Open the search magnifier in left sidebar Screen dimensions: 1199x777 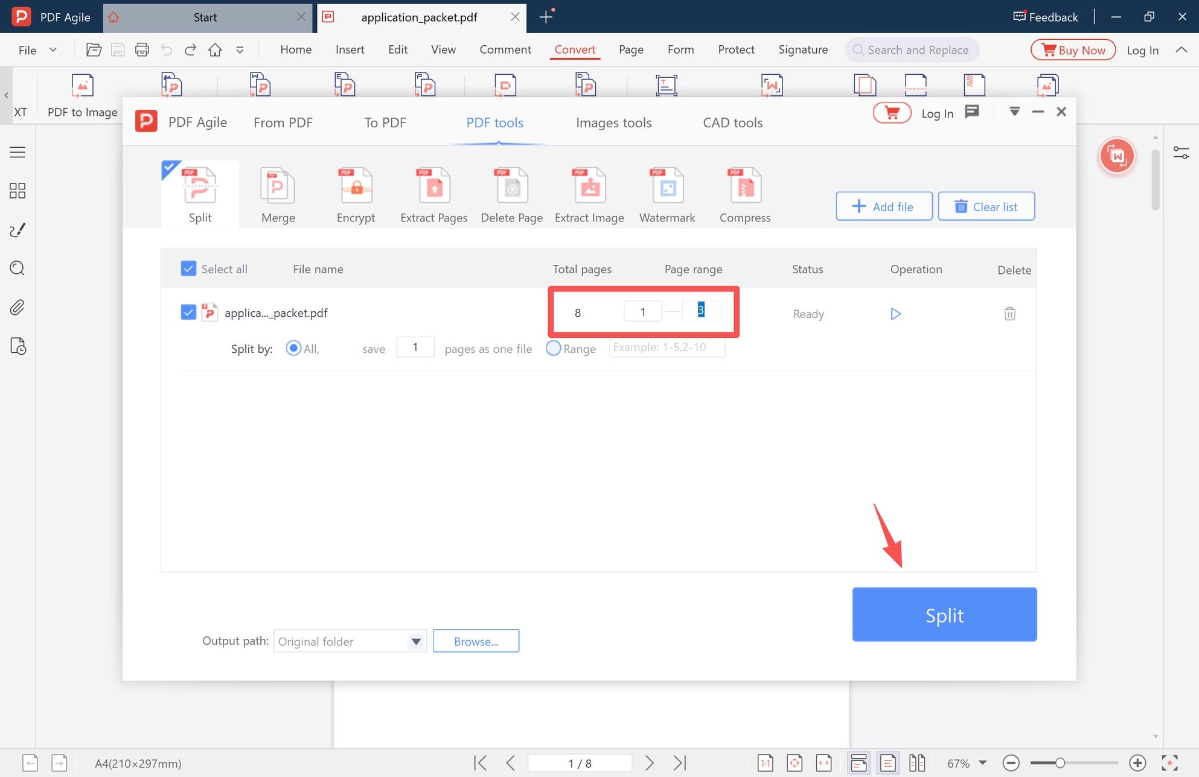pos(18,268)
